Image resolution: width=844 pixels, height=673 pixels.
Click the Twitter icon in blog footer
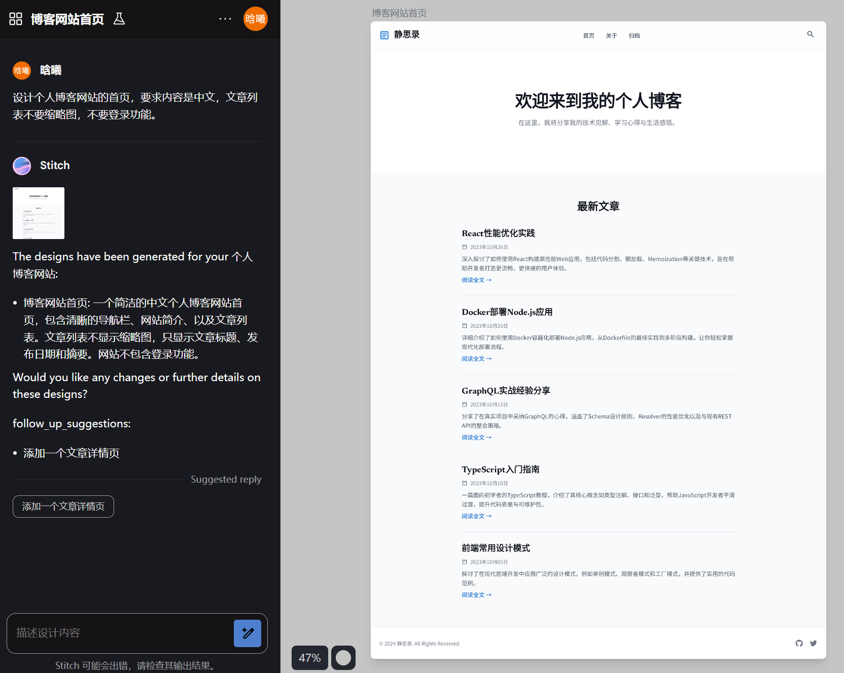(813, 643)
